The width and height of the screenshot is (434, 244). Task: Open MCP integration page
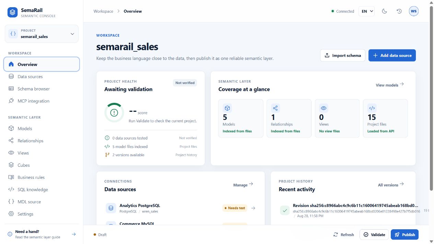(x=42, y=101)
